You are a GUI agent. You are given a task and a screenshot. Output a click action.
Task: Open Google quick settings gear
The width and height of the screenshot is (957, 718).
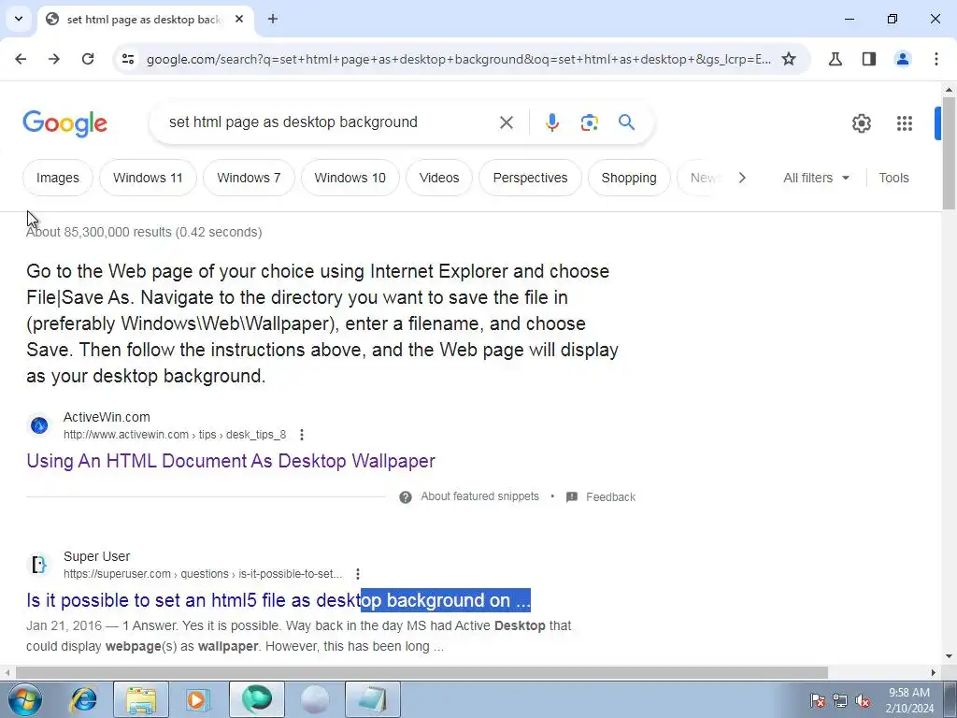click(861, 123)
